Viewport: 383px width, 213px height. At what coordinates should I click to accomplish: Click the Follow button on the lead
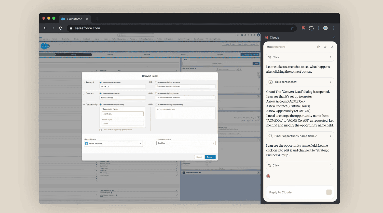[x=226, y=44]
